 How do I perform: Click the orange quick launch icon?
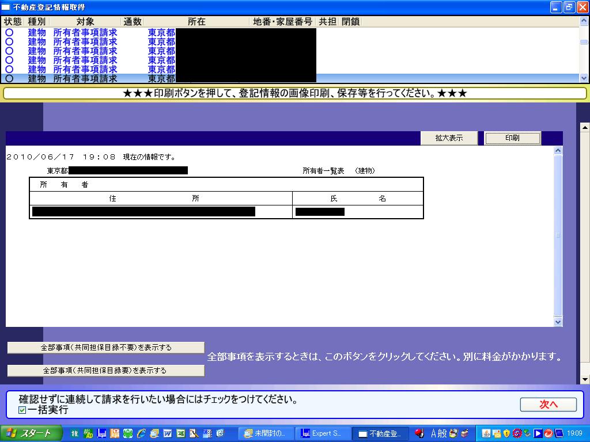pos(115,433)
